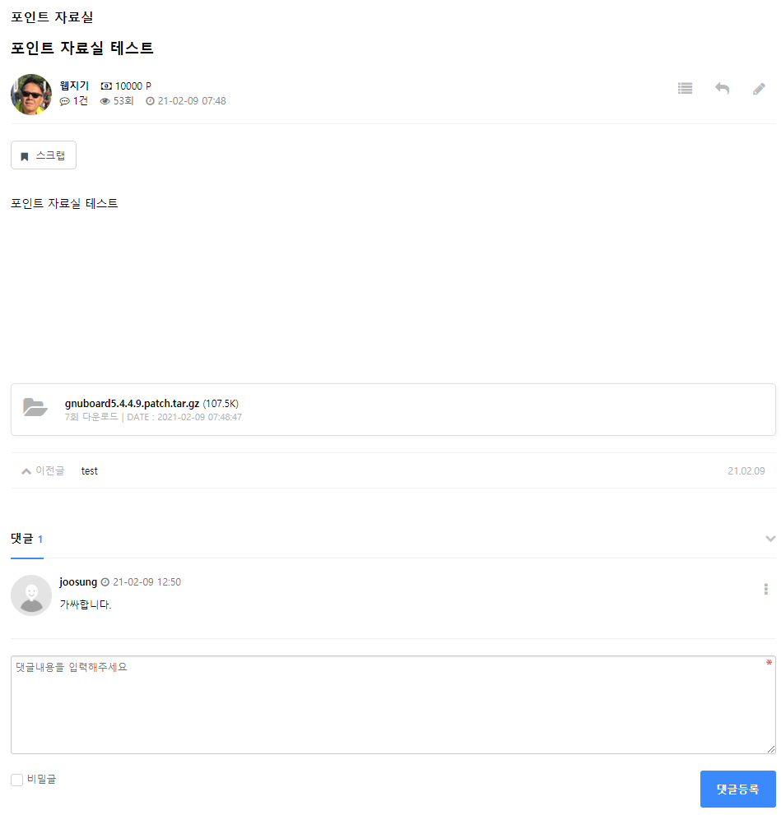
Task: Click the open folder file icon
Action: (x=35, y=408)
